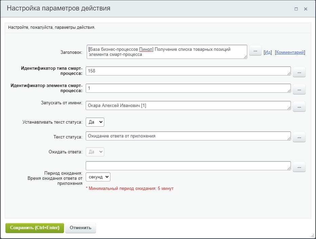Click the ellipsis next to Идентификатор типа смарт-процесса
The image size is (316, 239).
[x=299, y=72]
